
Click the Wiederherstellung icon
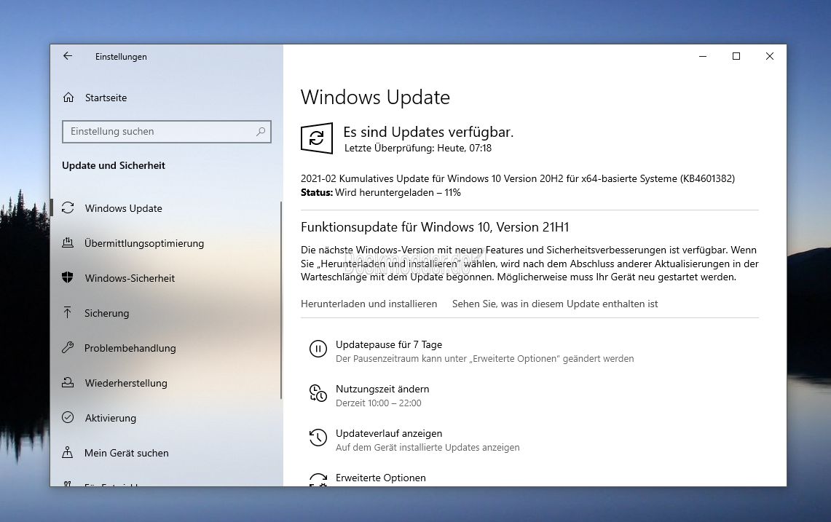pos(68,383)
